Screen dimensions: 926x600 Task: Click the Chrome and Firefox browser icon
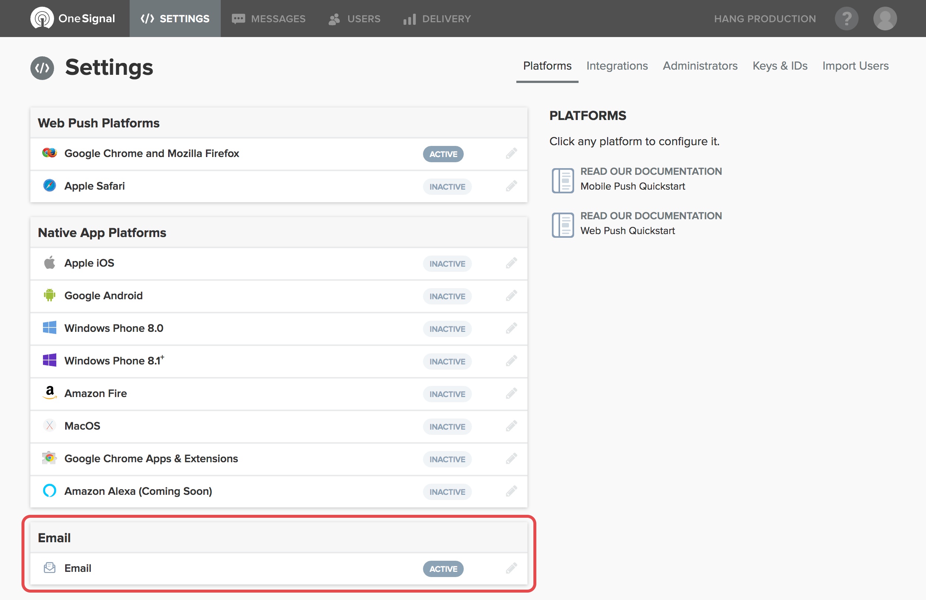(49, 153)
